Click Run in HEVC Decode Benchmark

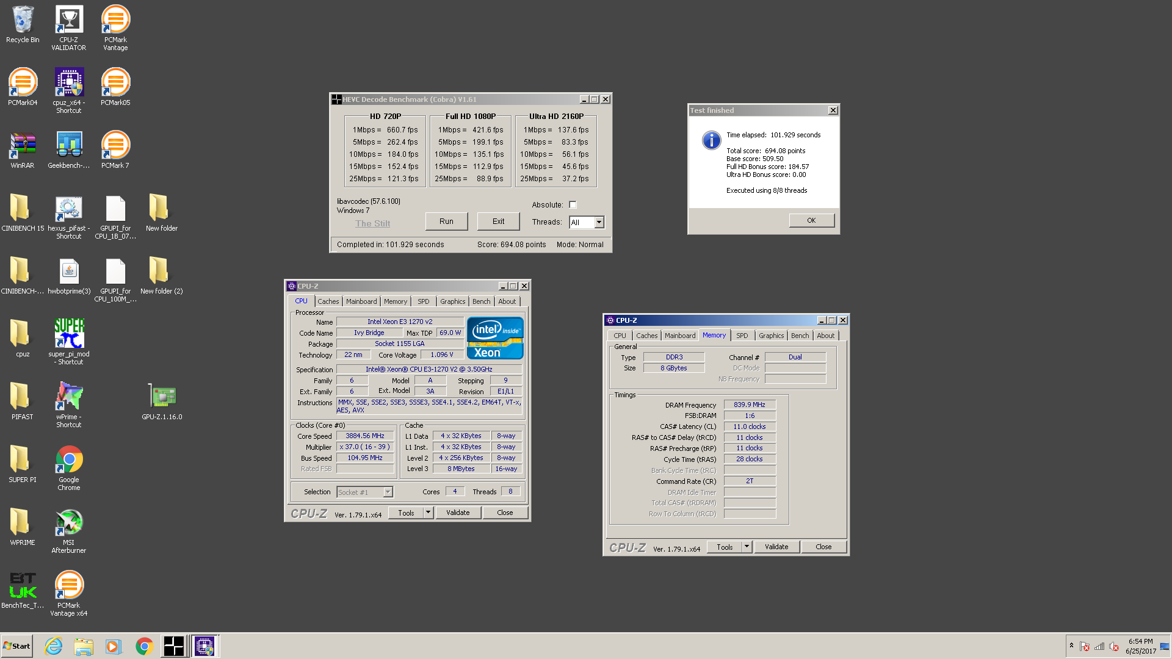click(x=447, y=221)
